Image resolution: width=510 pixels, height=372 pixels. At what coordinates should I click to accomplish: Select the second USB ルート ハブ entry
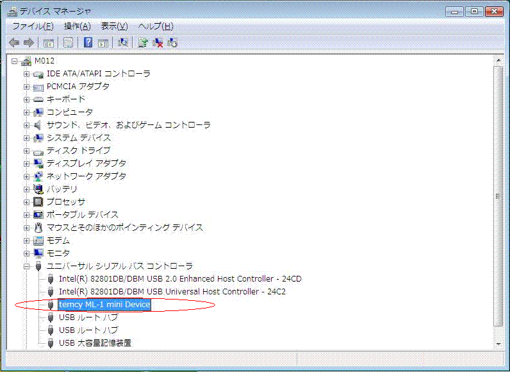point(88,330)
